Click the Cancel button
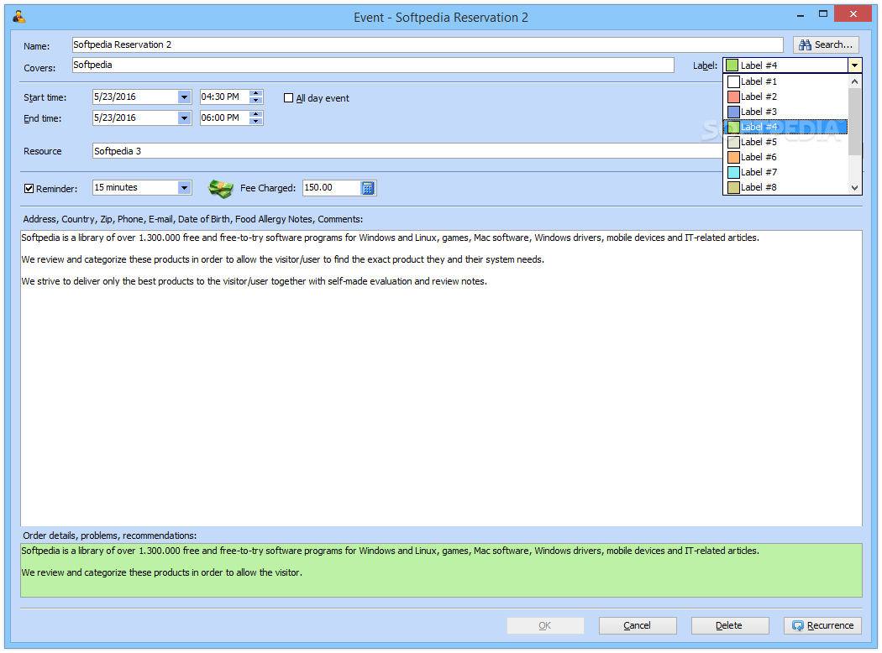This screenshot has height=653, width=882. [x=638, y=625]
